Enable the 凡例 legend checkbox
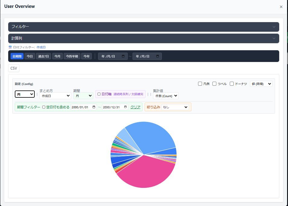This screenshot has height=206, width=288. point(200,84)
